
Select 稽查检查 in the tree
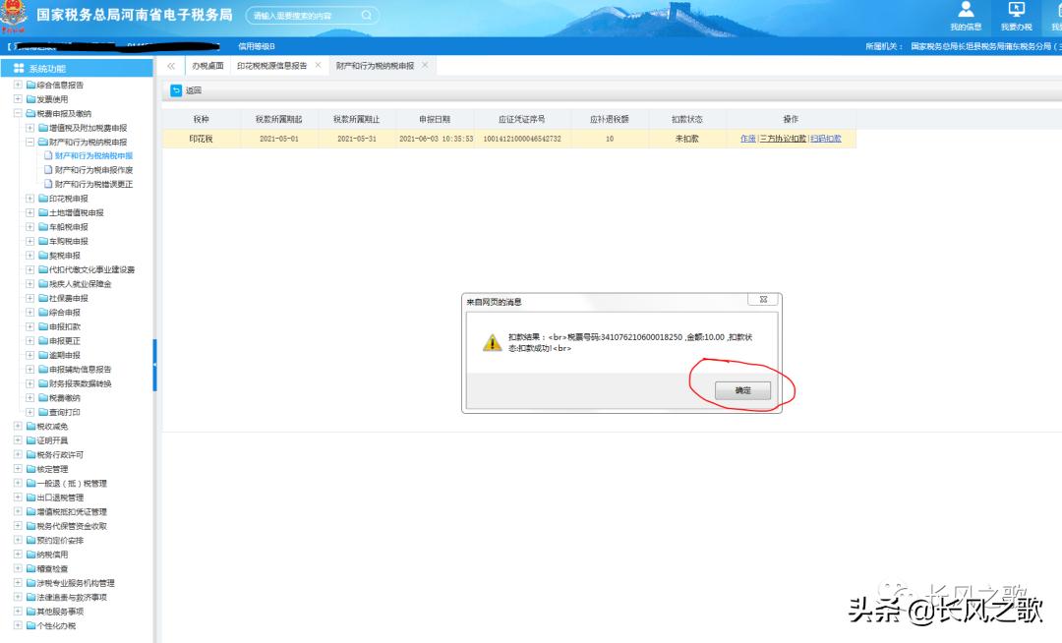(52, 568)
